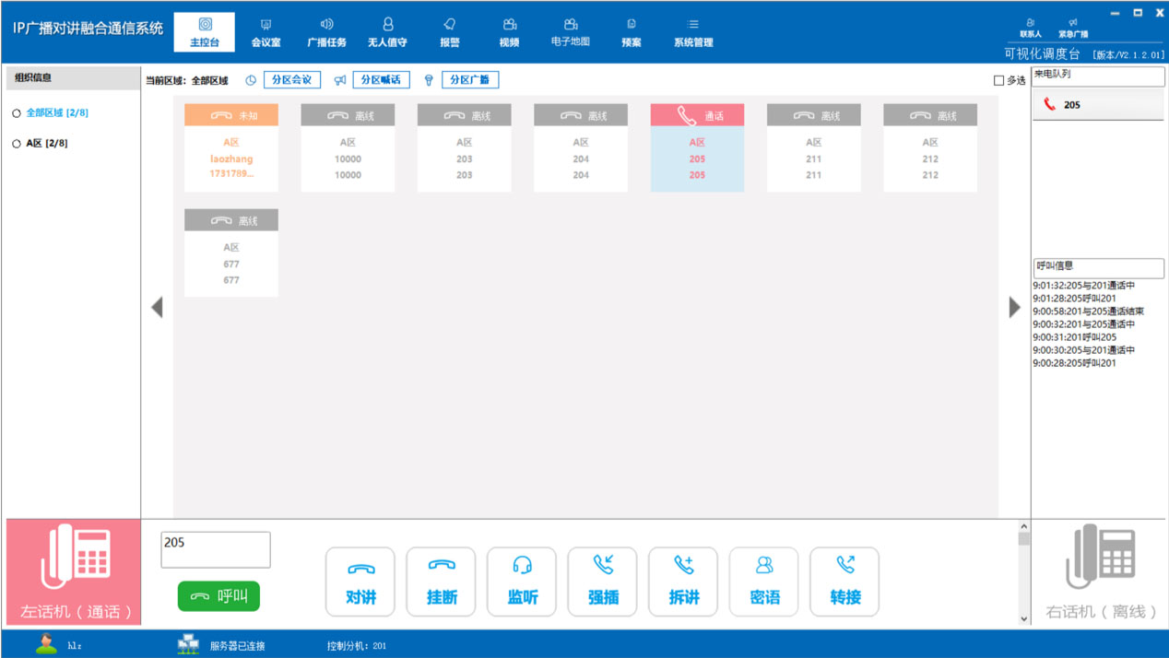Click the clock icon beside 分区会议
Image resolution: width=1169 pixels, height=658 pixels.
(x=251, y=80)
